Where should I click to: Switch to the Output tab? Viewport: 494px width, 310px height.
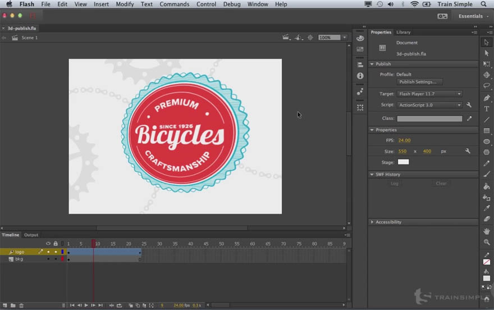tap(31, 235)
